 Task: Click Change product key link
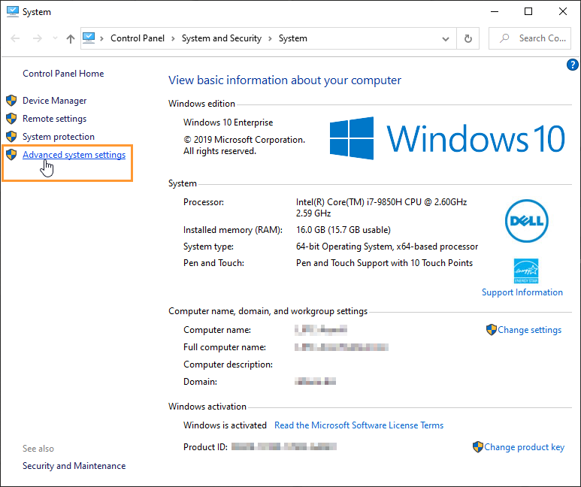524,447
